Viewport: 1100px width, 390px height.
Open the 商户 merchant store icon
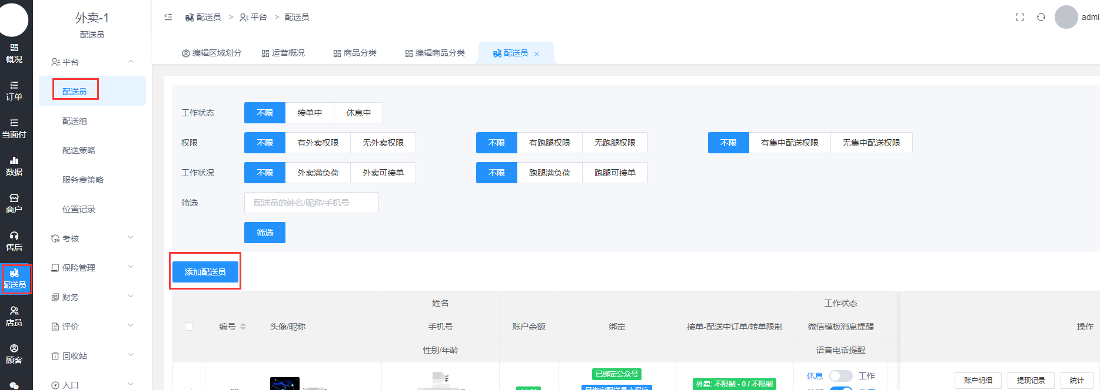14,203
